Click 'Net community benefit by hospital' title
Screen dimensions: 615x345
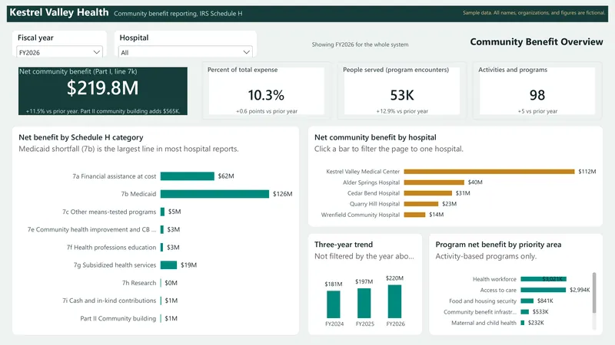[x=375, y=137]
